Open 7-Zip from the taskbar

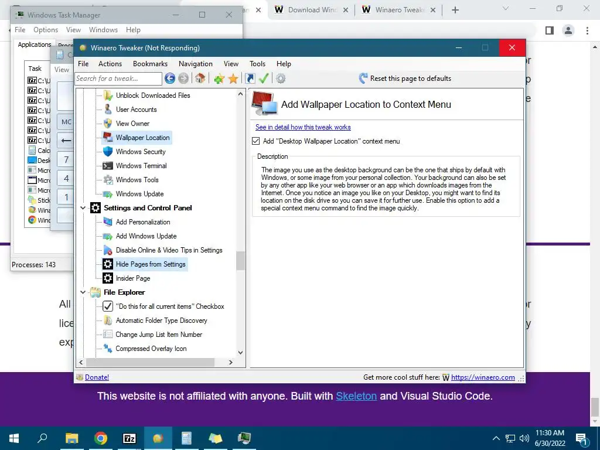[x=129, y=438]
